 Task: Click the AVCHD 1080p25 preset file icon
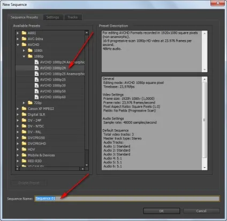pos(36,80)
